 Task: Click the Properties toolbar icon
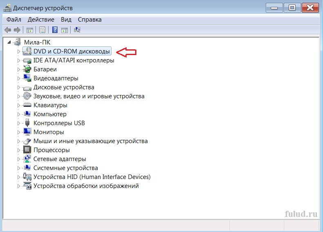click(42, 30)
